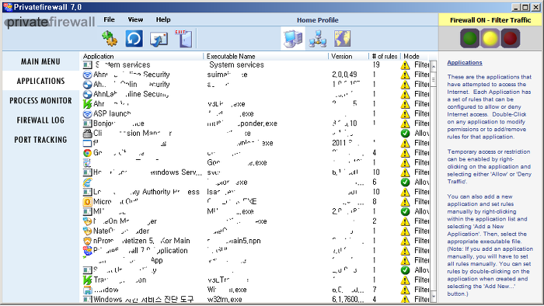The height and width of the screenshot is (306, 544).
Task: Select the 'System services' executable name cell
Action: [x=236, y=64]
